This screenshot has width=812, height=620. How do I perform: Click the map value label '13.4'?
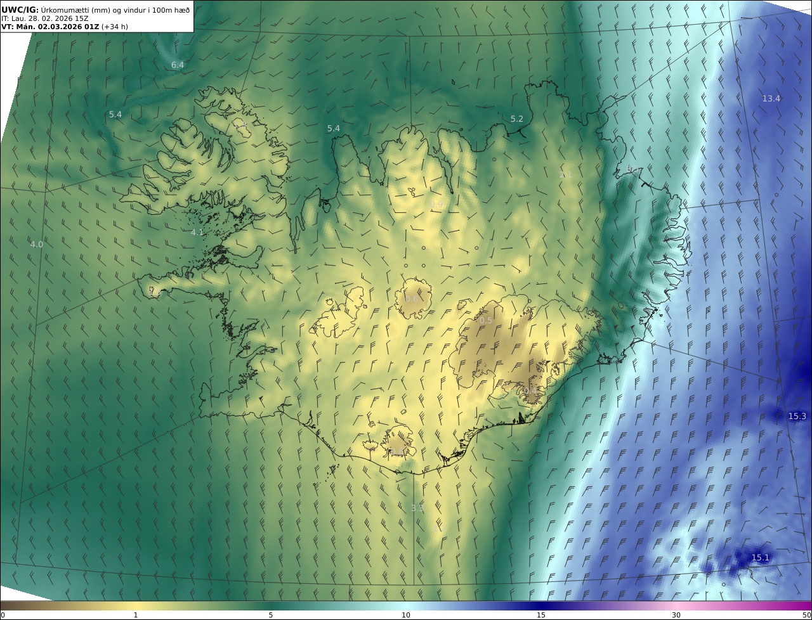[x=771, y=99]
